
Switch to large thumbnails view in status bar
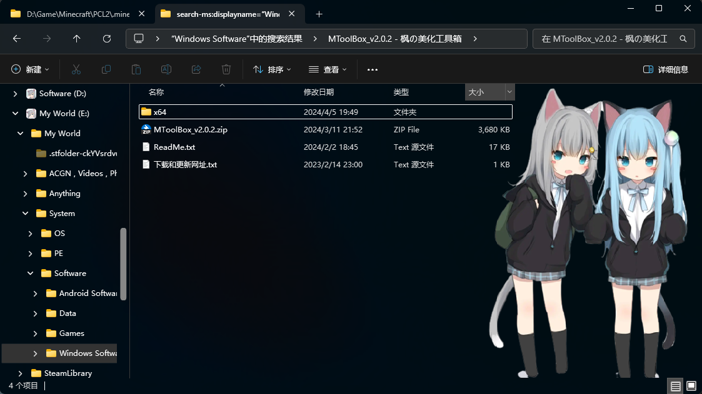tap(691, 386)
